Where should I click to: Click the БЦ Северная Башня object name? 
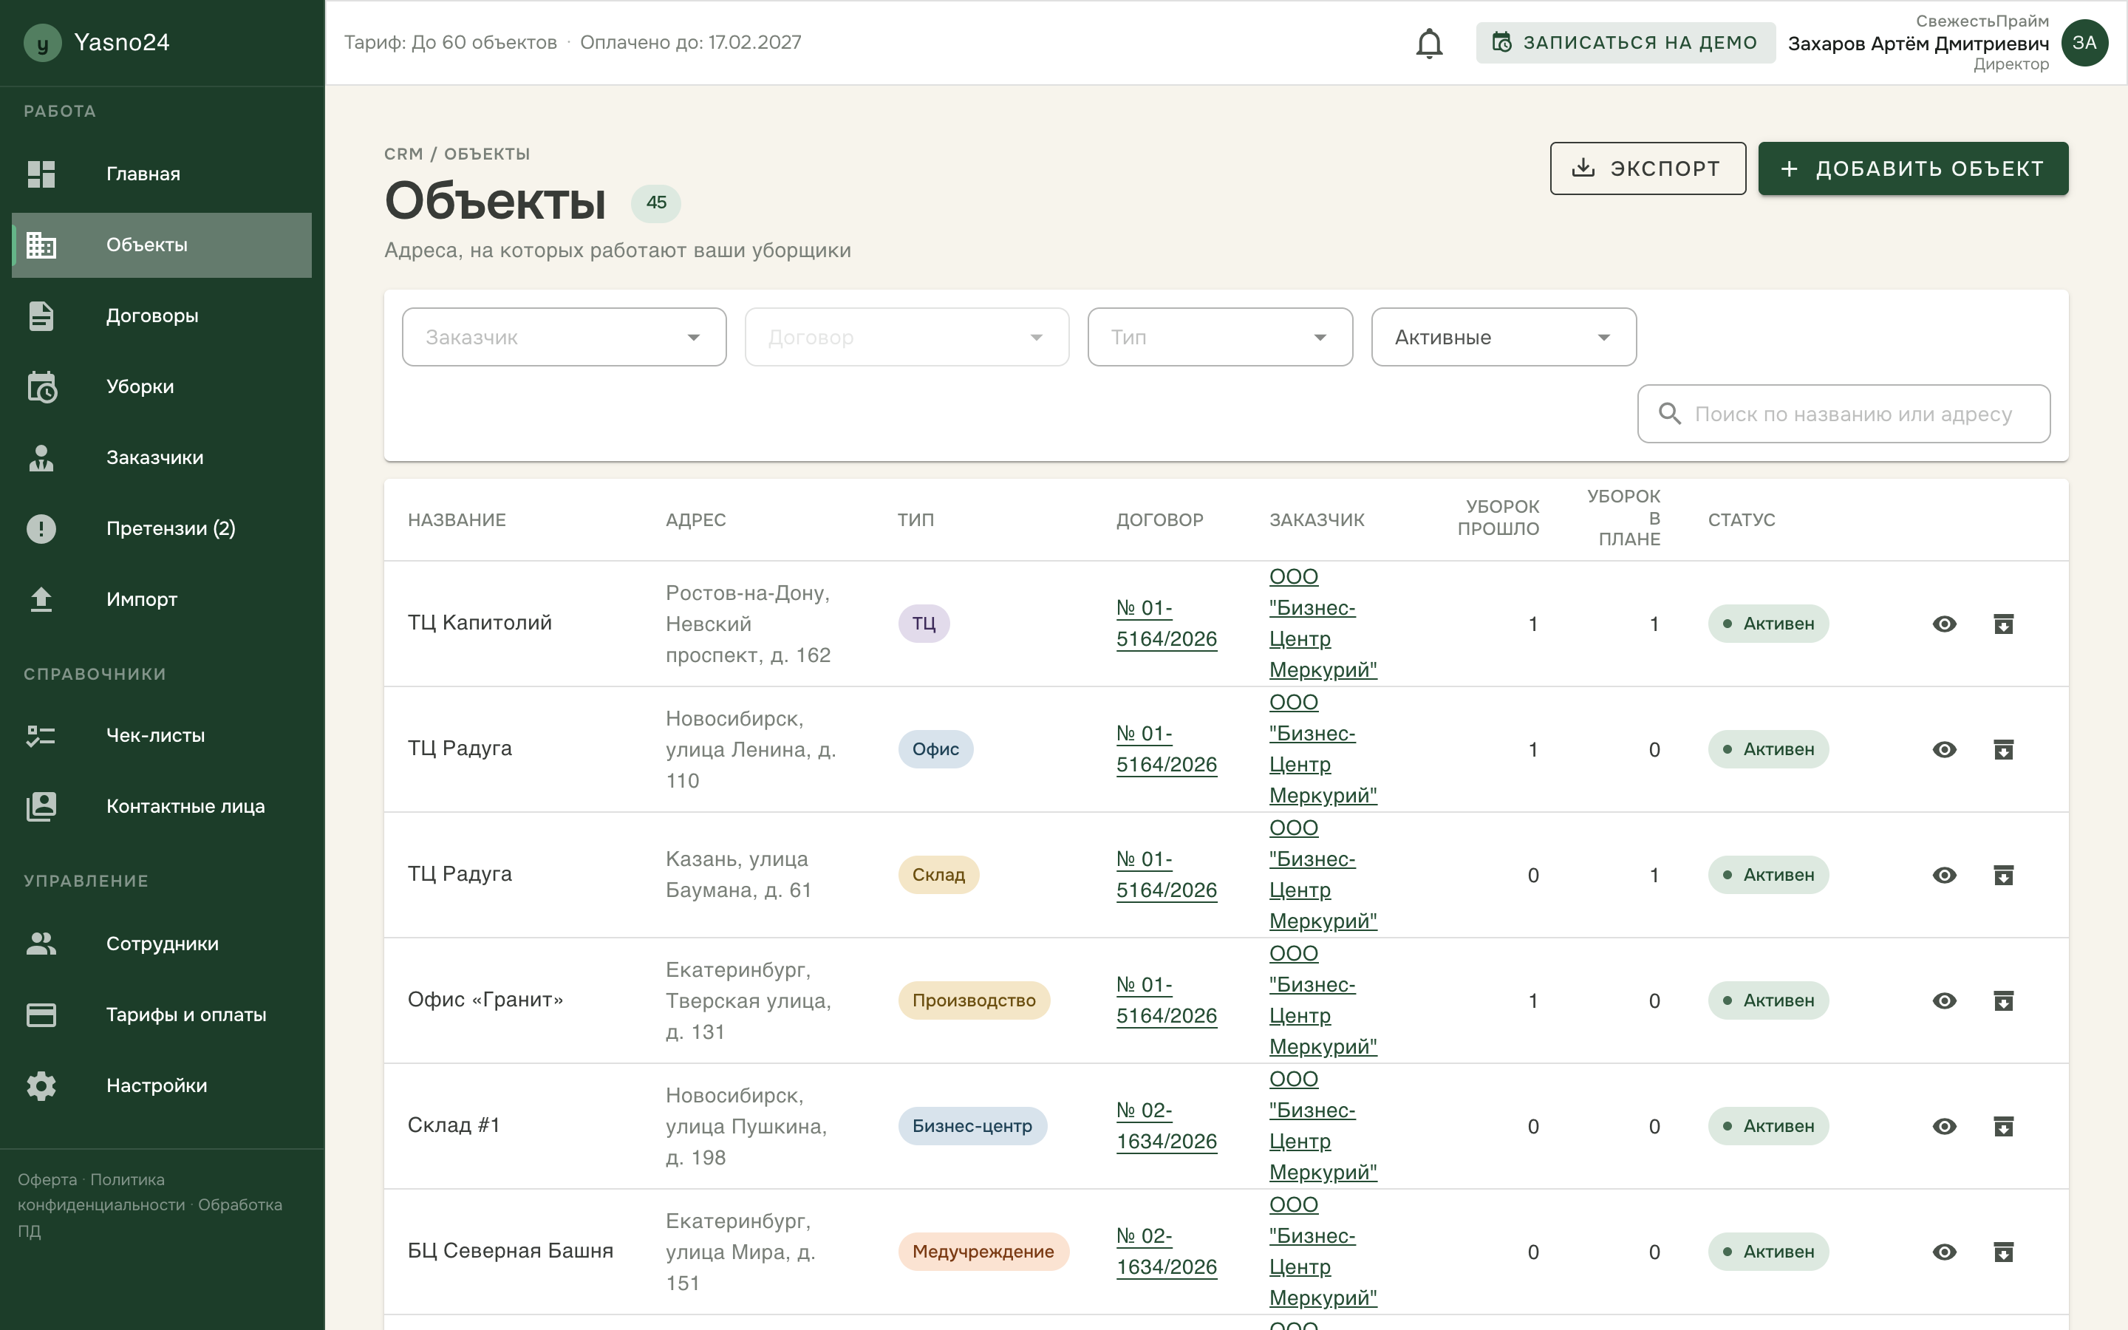click(510, 1252)
